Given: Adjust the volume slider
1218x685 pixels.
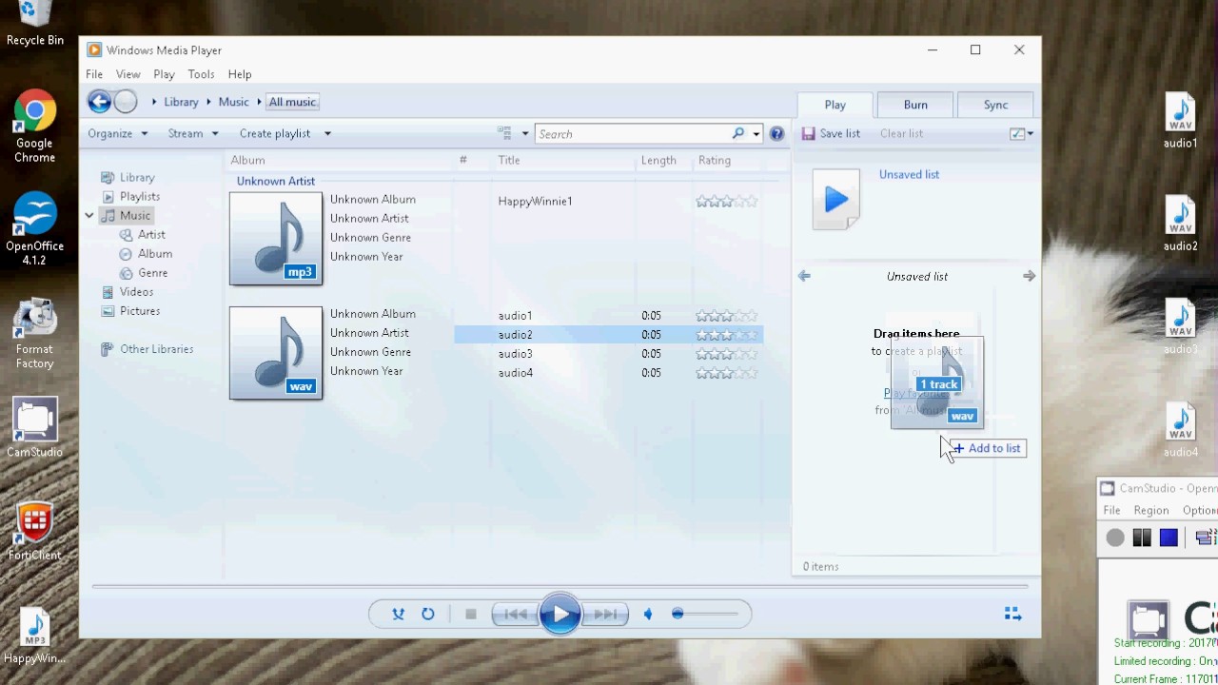Looking at the screenshot, I should point(705,615).
